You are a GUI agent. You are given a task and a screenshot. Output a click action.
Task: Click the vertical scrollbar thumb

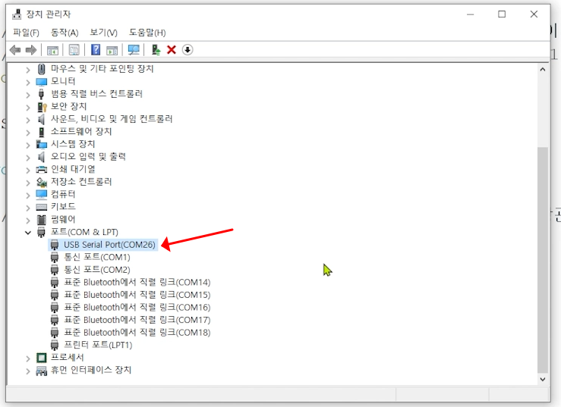tap(543, 259)
